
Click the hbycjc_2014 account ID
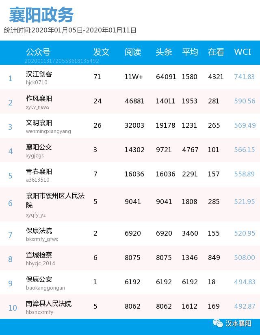(x=41, y=264)
